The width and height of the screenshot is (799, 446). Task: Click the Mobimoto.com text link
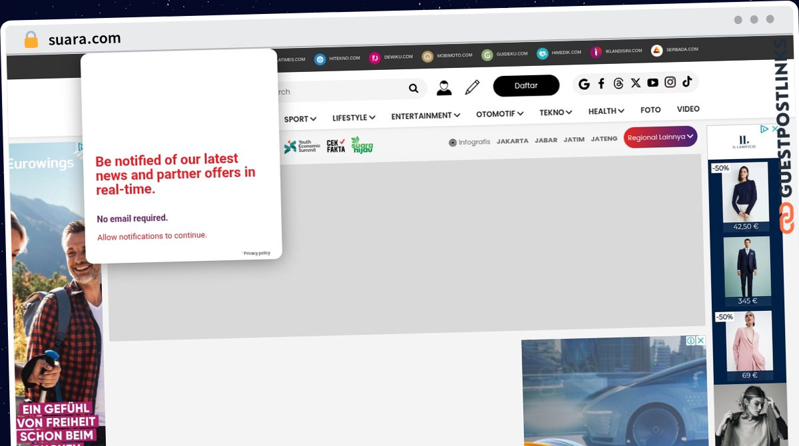(x=454, y=55)
